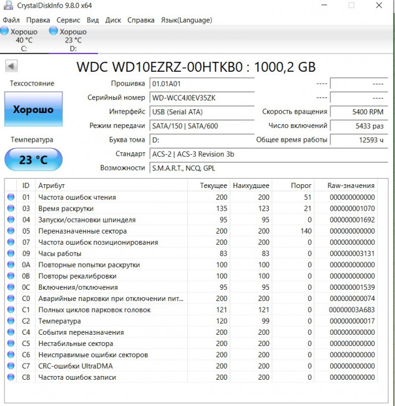The width and height of the screenshot is (395, 406).
Task: Click the blue health icon on C: tab
Action: point(4,31)
